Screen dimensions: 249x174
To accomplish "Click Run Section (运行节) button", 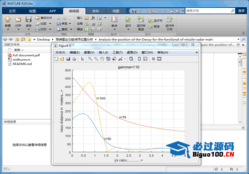I will click(155, 21).
